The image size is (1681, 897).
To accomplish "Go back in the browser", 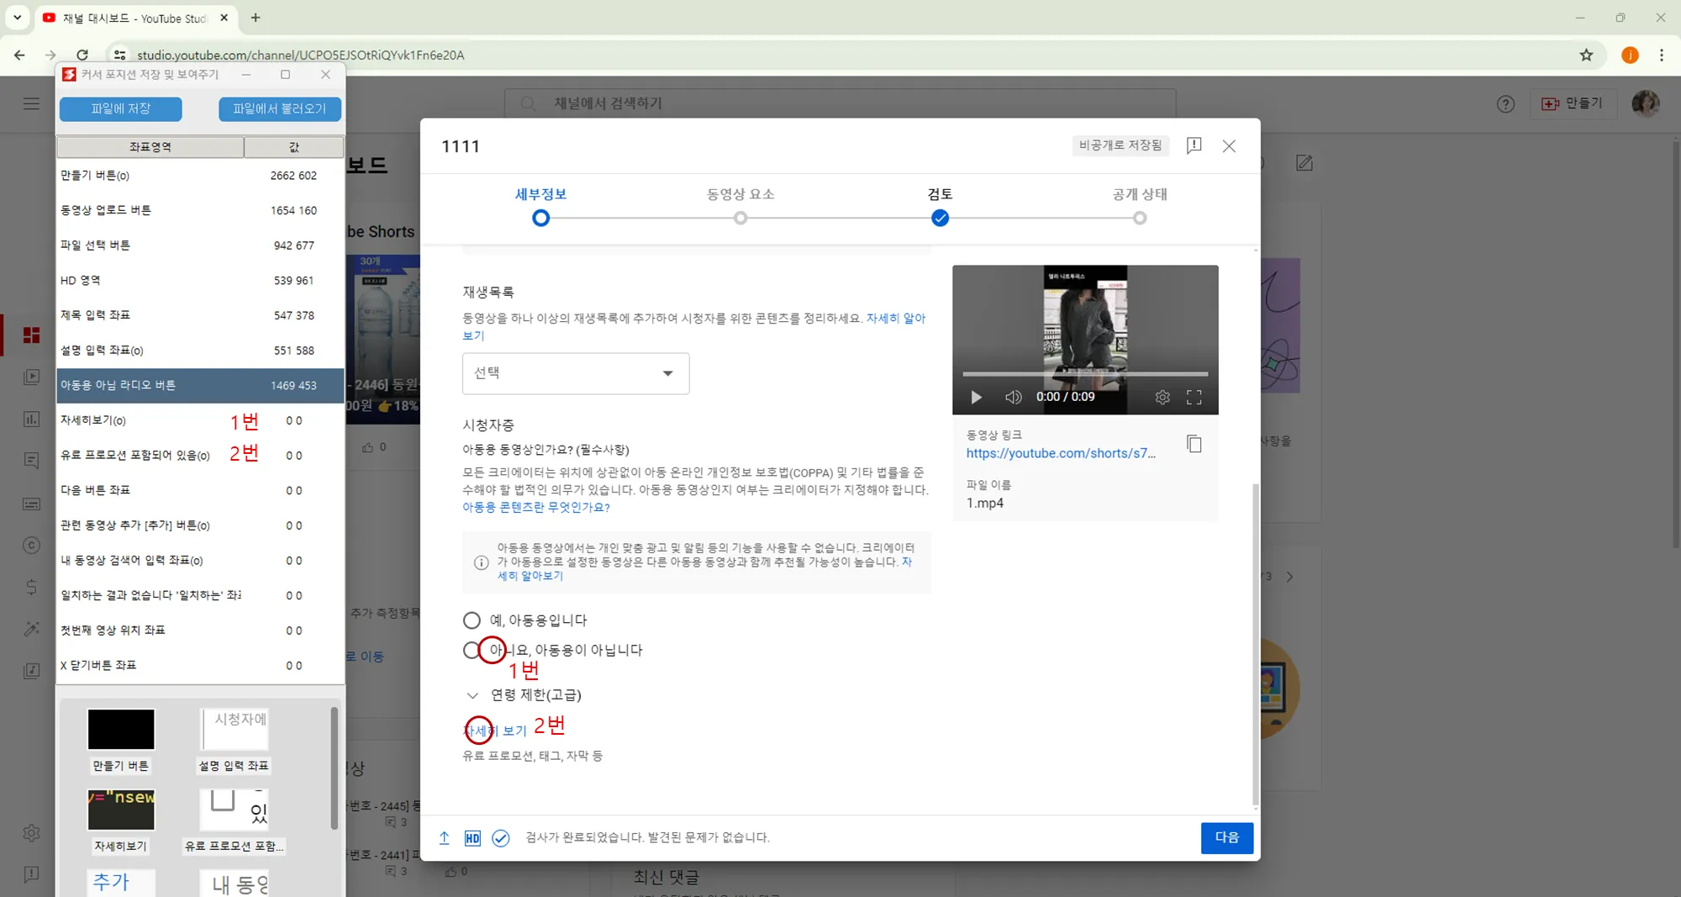I will pyautogui.click(x=19, y=55).
